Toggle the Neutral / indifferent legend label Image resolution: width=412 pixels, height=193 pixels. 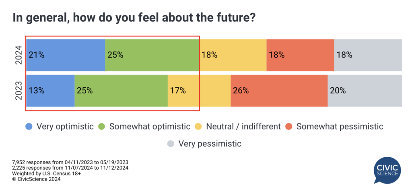[x=243, y=127]
